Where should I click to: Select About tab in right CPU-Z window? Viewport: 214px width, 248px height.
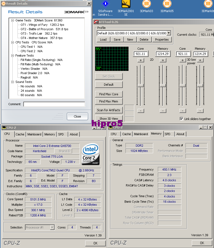click(x=180, y=134)
